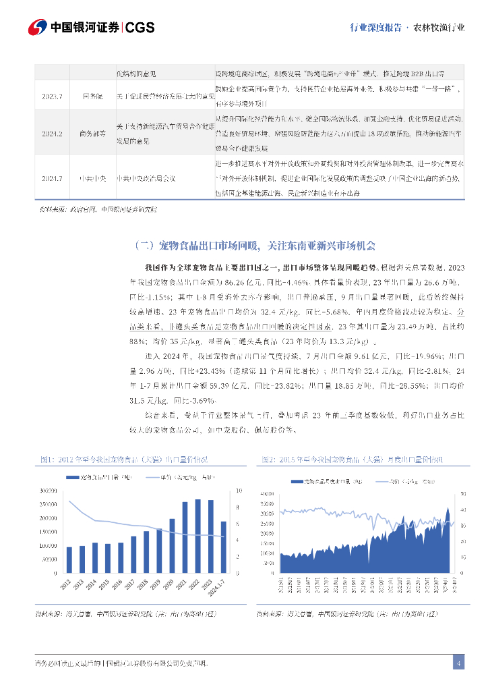488x691 pixels.
Task: Click the y-axis value '300000' in chart 图1
Action: (49, 491)
